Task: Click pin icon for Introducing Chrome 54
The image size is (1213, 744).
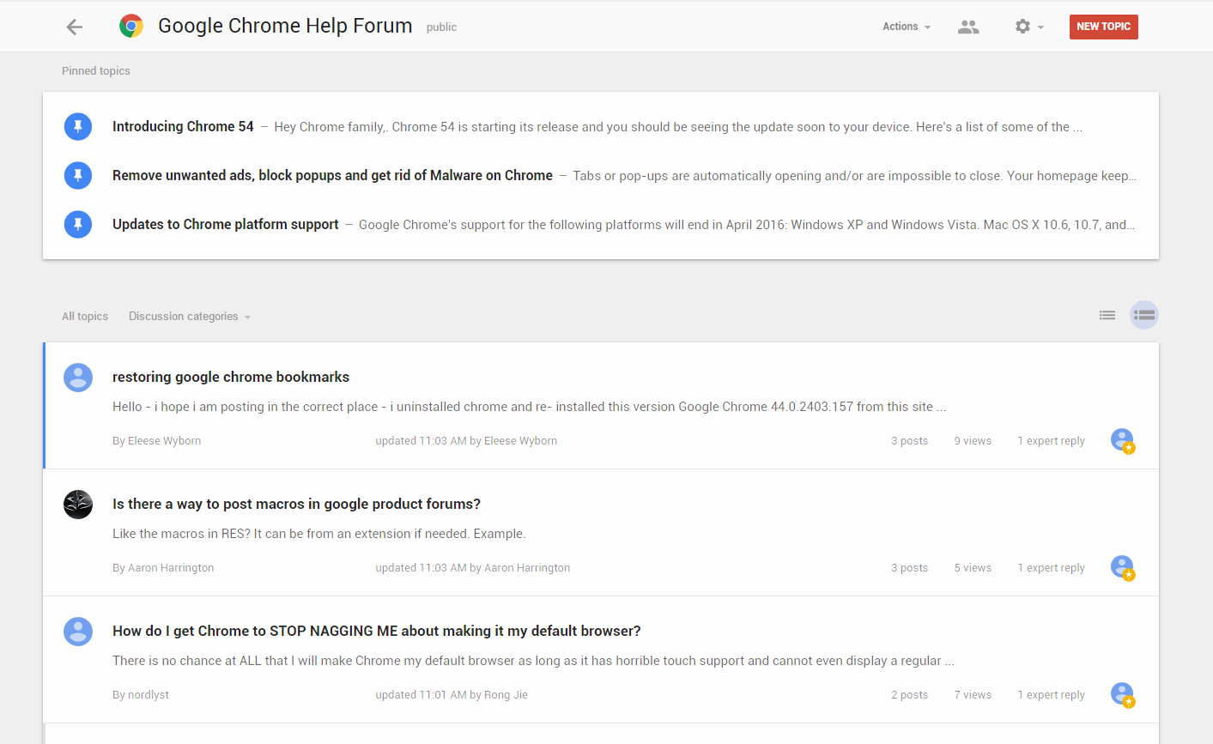Action: [78, 127]
